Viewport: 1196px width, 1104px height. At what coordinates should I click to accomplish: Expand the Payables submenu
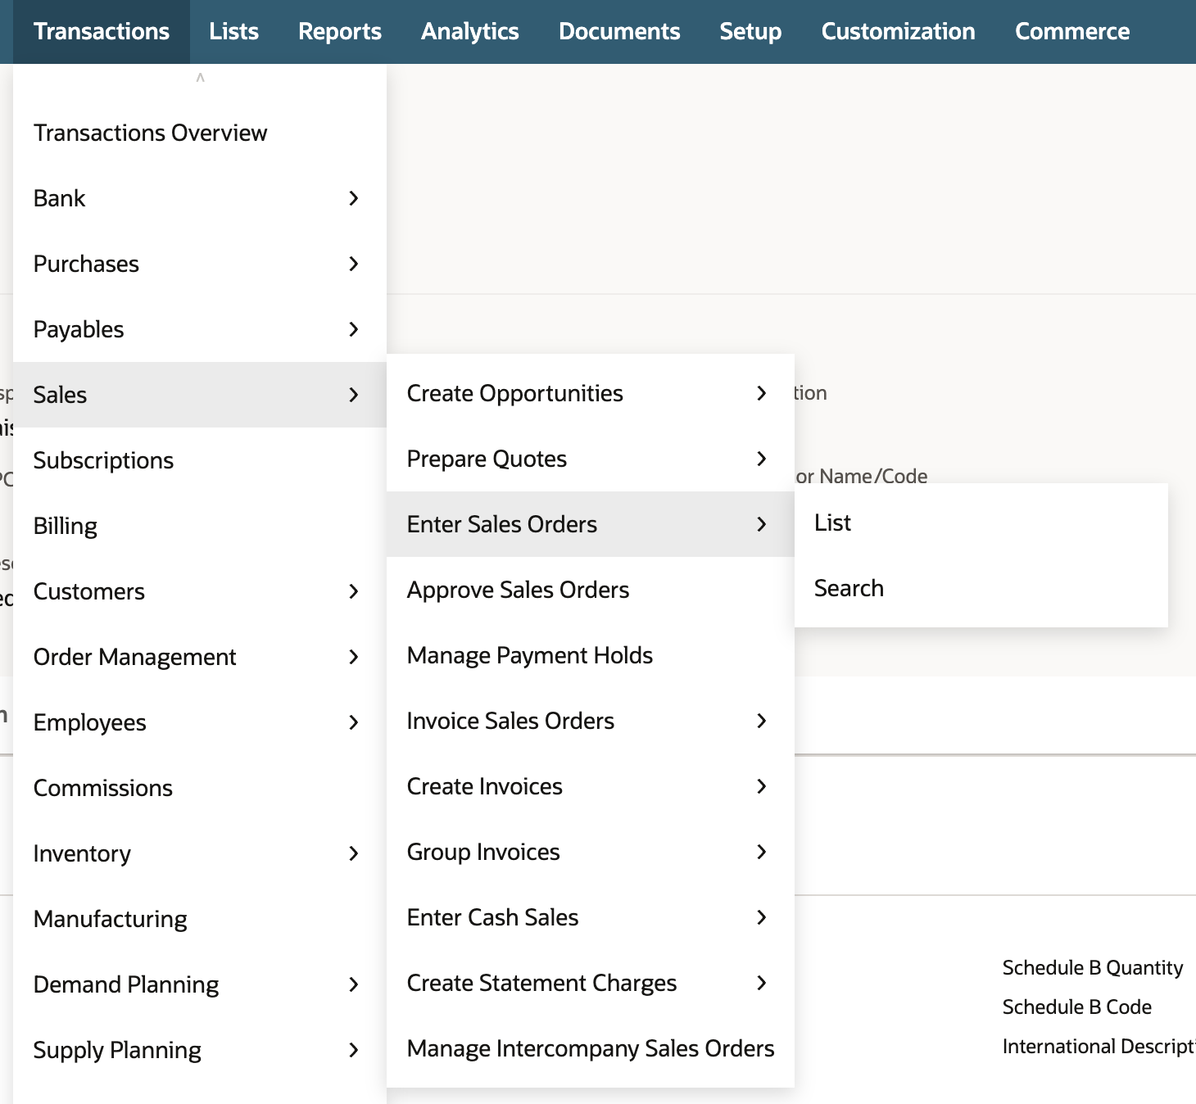pyautogui.click(x=200, y=329)
